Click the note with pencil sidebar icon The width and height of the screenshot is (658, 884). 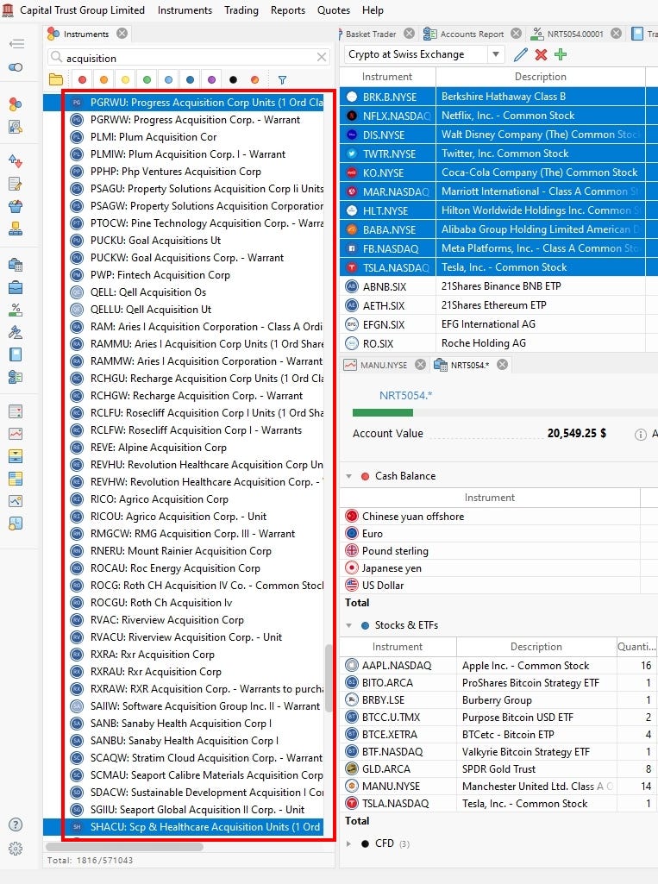(16, 184)
